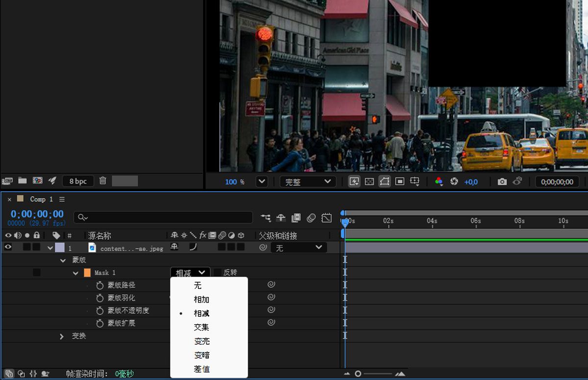Select 相加 from the mask mode menu
This screenshot has height=380, width=588.
click(x=201, y=300)
